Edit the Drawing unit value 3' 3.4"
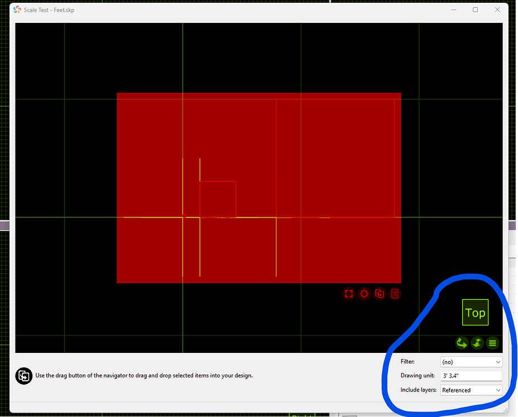 (x=471, y=375)
